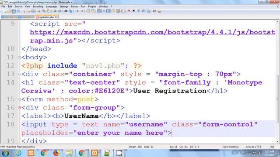
Task: Click the Save All toolbar icon
Action: coord(18,11)
